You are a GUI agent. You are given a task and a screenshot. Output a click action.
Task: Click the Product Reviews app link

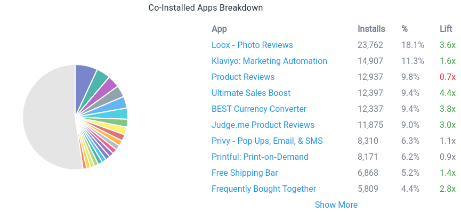click(x=243, y=77)
